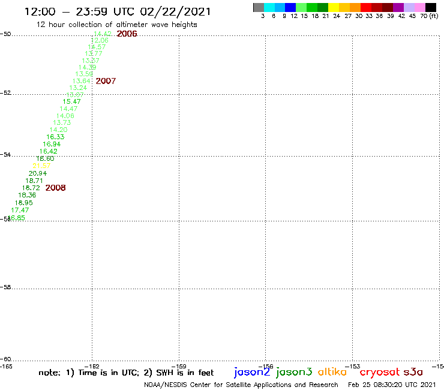Image resolution: width=444 pixels, height=390 pixels.
Task: Click the 18.36 wave height value
Action: pos(27,195)
